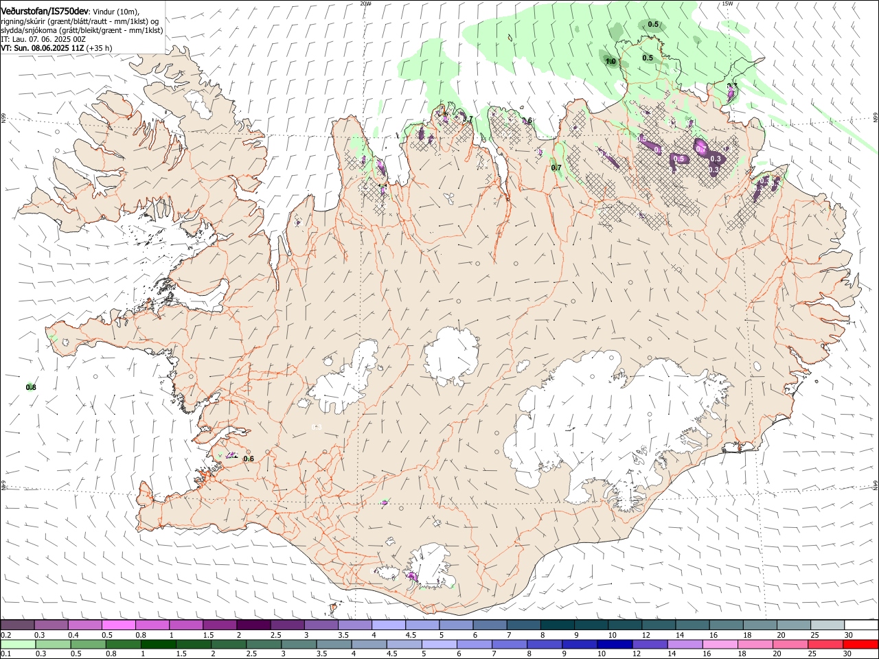Click bright red lower swatch after 30
The height and width of the screenshot is (659, 879).
coord(861,645)
